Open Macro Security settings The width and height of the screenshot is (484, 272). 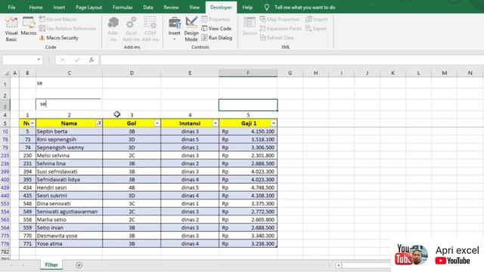click(59, 38)
